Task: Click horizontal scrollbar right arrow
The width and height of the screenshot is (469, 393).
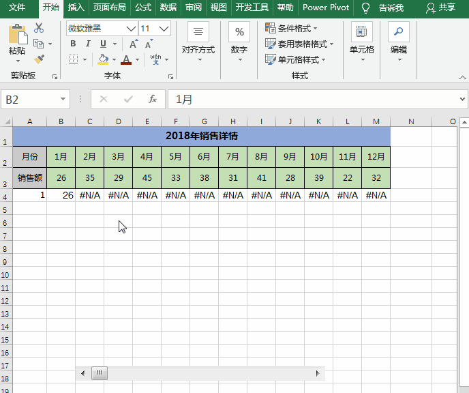Action: pyautogui.click(x=318, y=373)
